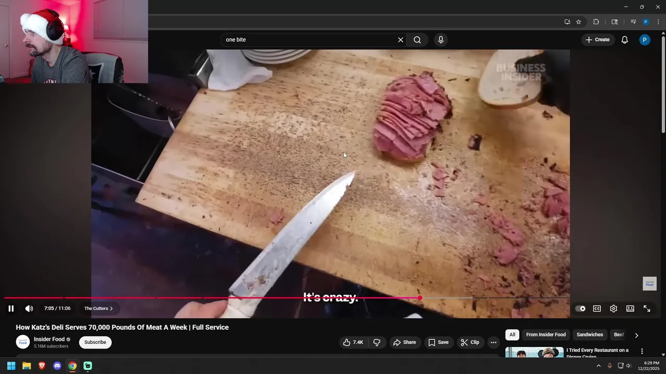Search with your voice microphone
This screenshot has height=374, width=666.
pyautogui.click(x=441, y=40)
